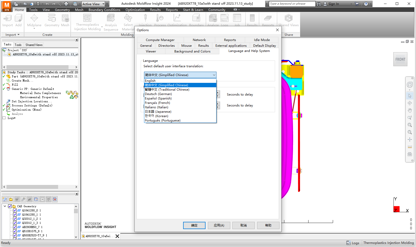
Task: Switch to the Directories options tab
Action: [x=166, y=46]
